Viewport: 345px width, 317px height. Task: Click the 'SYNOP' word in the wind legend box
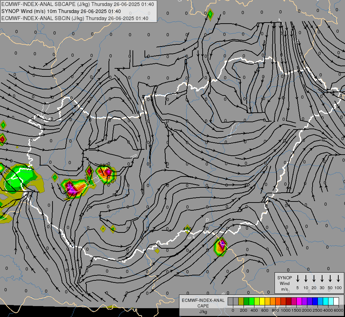(x=284, y=278)
